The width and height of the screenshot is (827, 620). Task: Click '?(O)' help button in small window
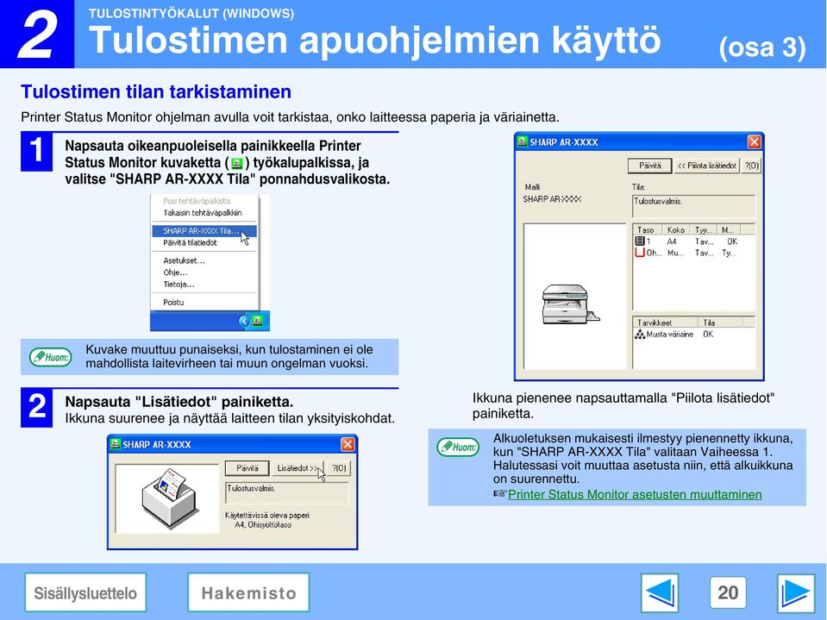point(339,468)
